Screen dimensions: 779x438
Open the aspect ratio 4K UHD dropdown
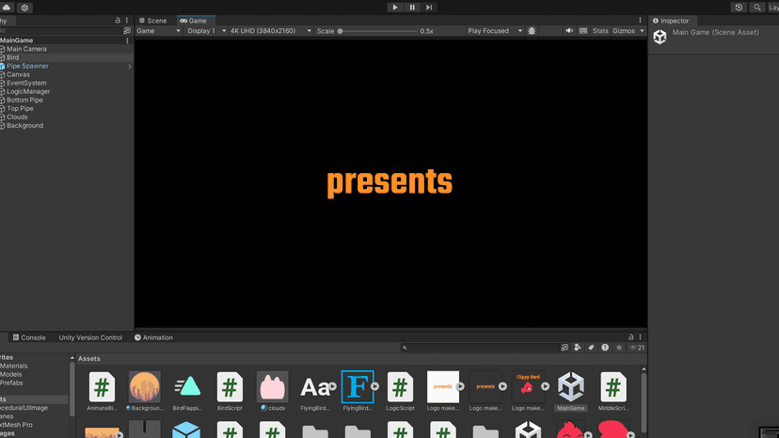tap(270, 31)
